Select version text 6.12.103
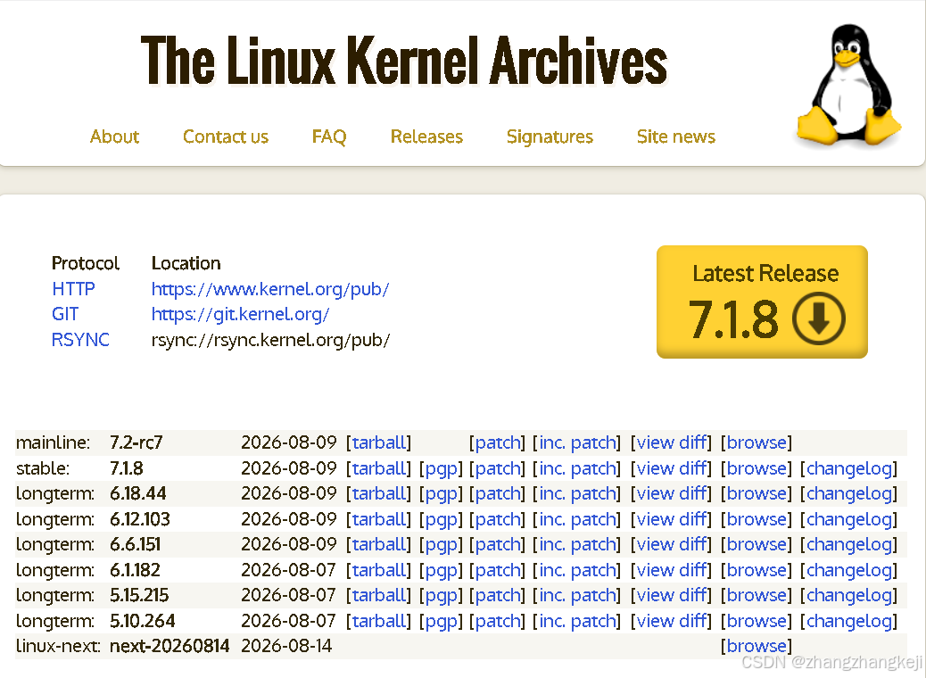Screen dimensions: 926x678 point(140,519)
